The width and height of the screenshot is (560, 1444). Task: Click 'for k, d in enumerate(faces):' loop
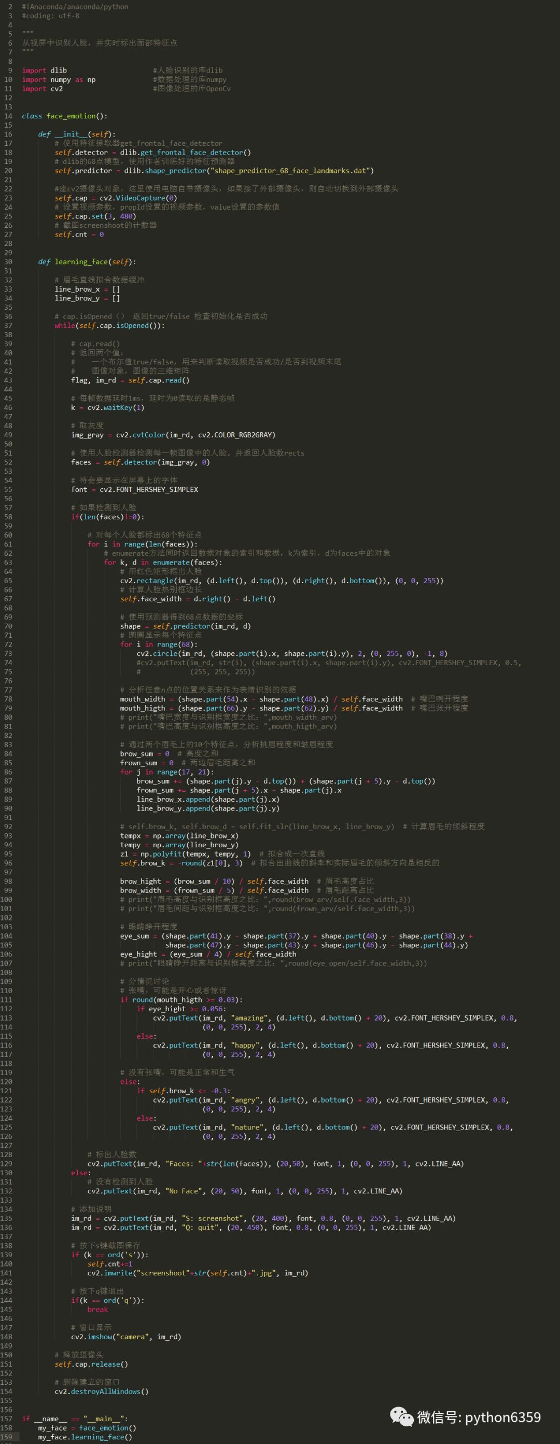pyautogui.click(x=163, y=562)
